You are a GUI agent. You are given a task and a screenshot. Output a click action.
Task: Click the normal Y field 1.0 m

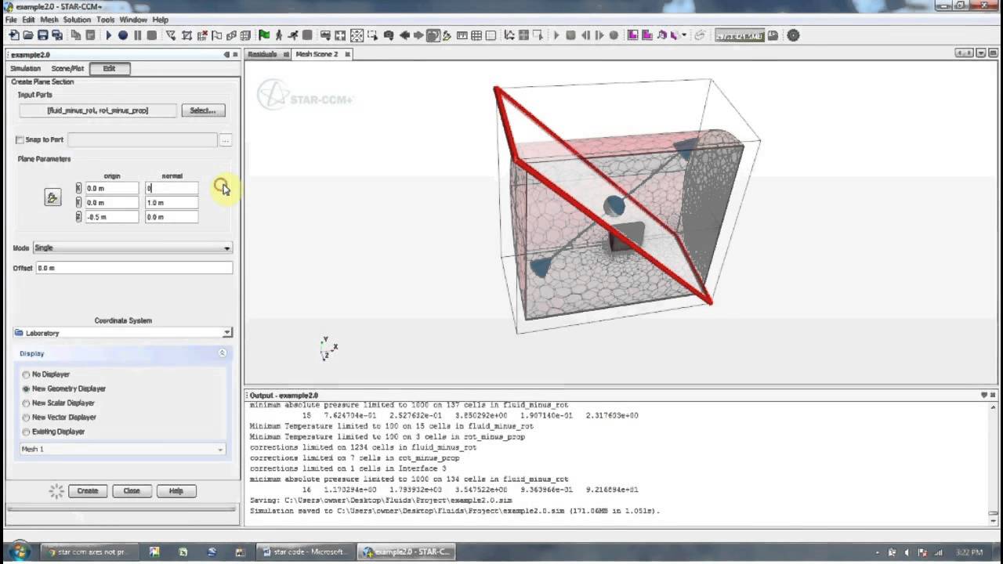pos(172,202)
